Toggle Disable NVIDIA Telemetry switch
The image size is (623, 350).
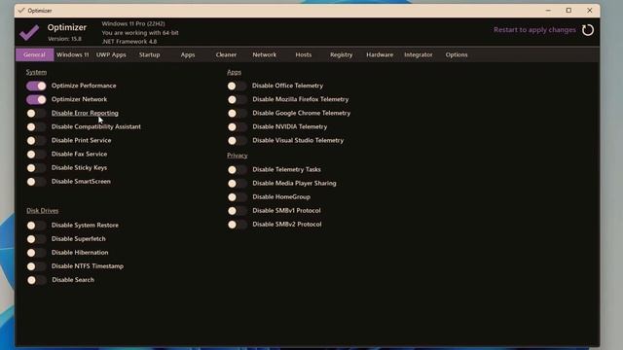pyautogui.click(x=238, y=127)
